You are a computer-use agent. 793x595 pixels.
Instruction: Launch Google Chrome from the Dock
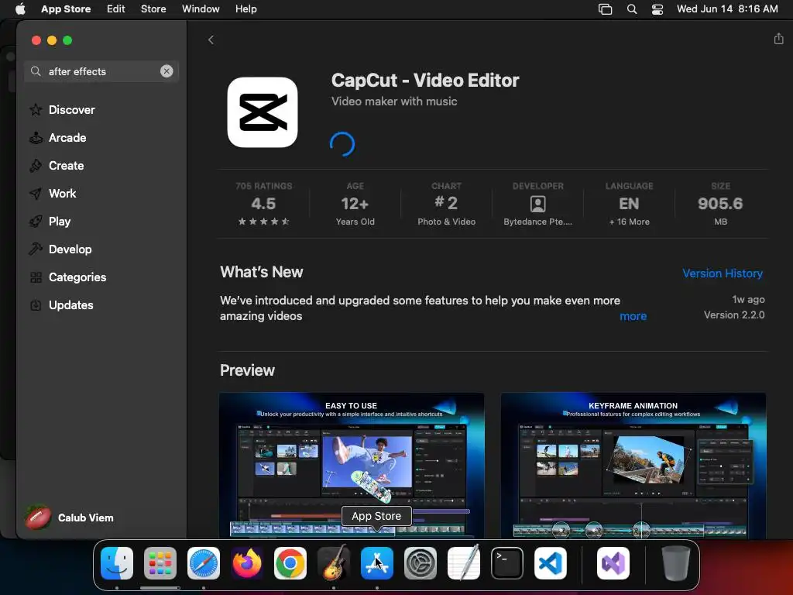coord(290,563)
